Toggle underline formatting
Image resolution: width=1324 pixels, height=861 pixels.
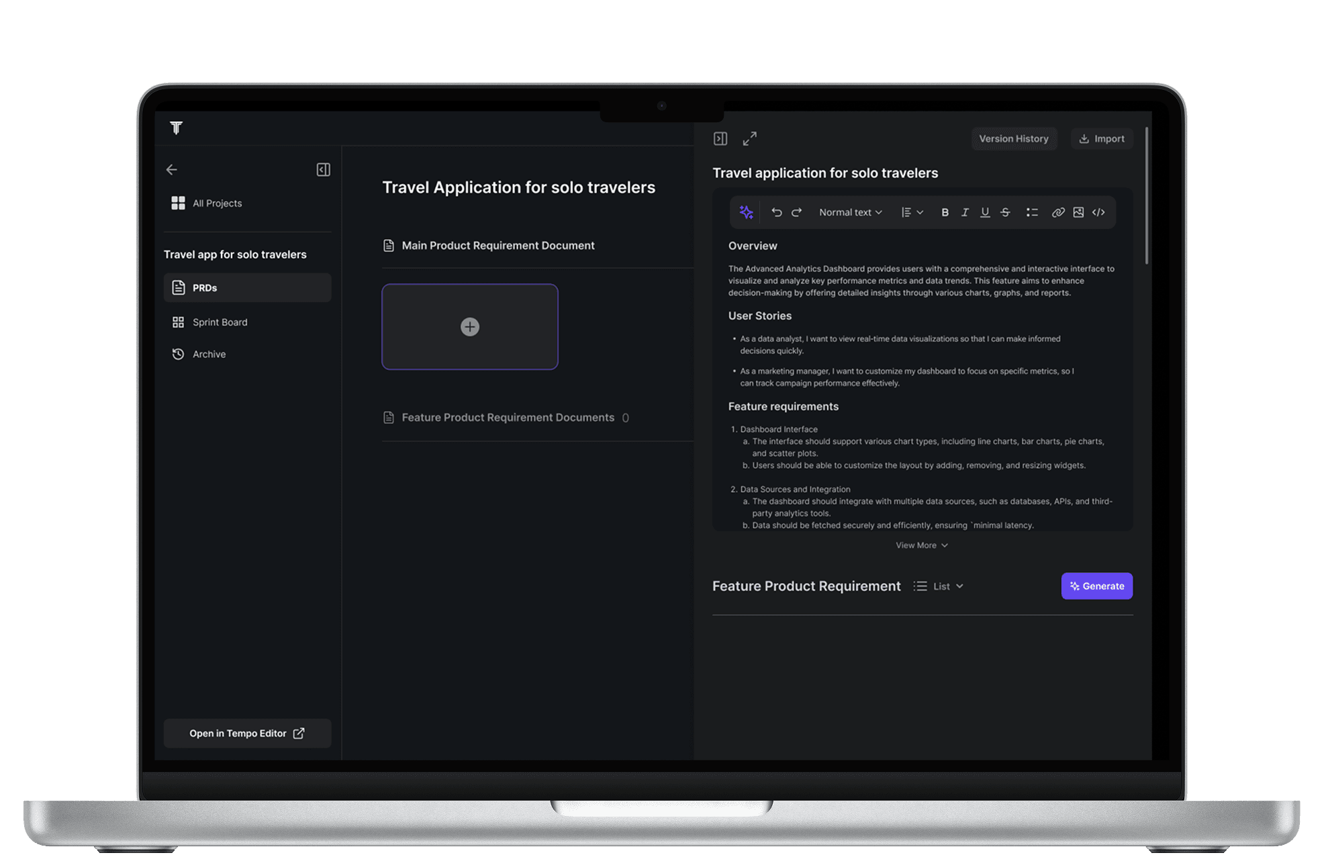click(x=985, y=212)
